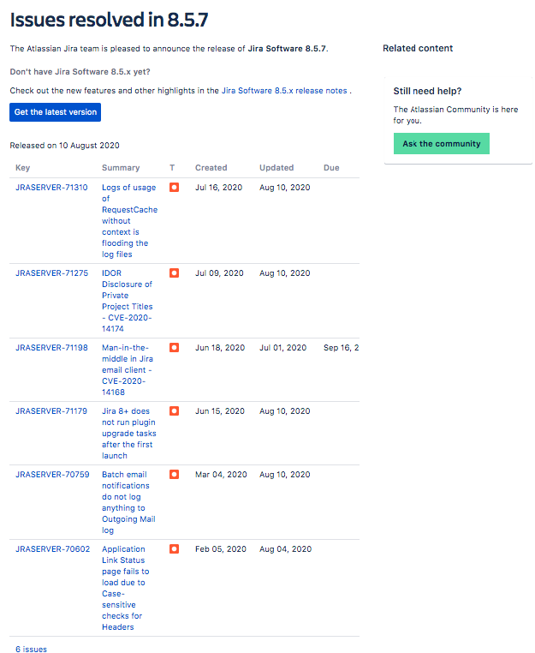Select created date Jun 15, 2020

(x=220, y=411)
